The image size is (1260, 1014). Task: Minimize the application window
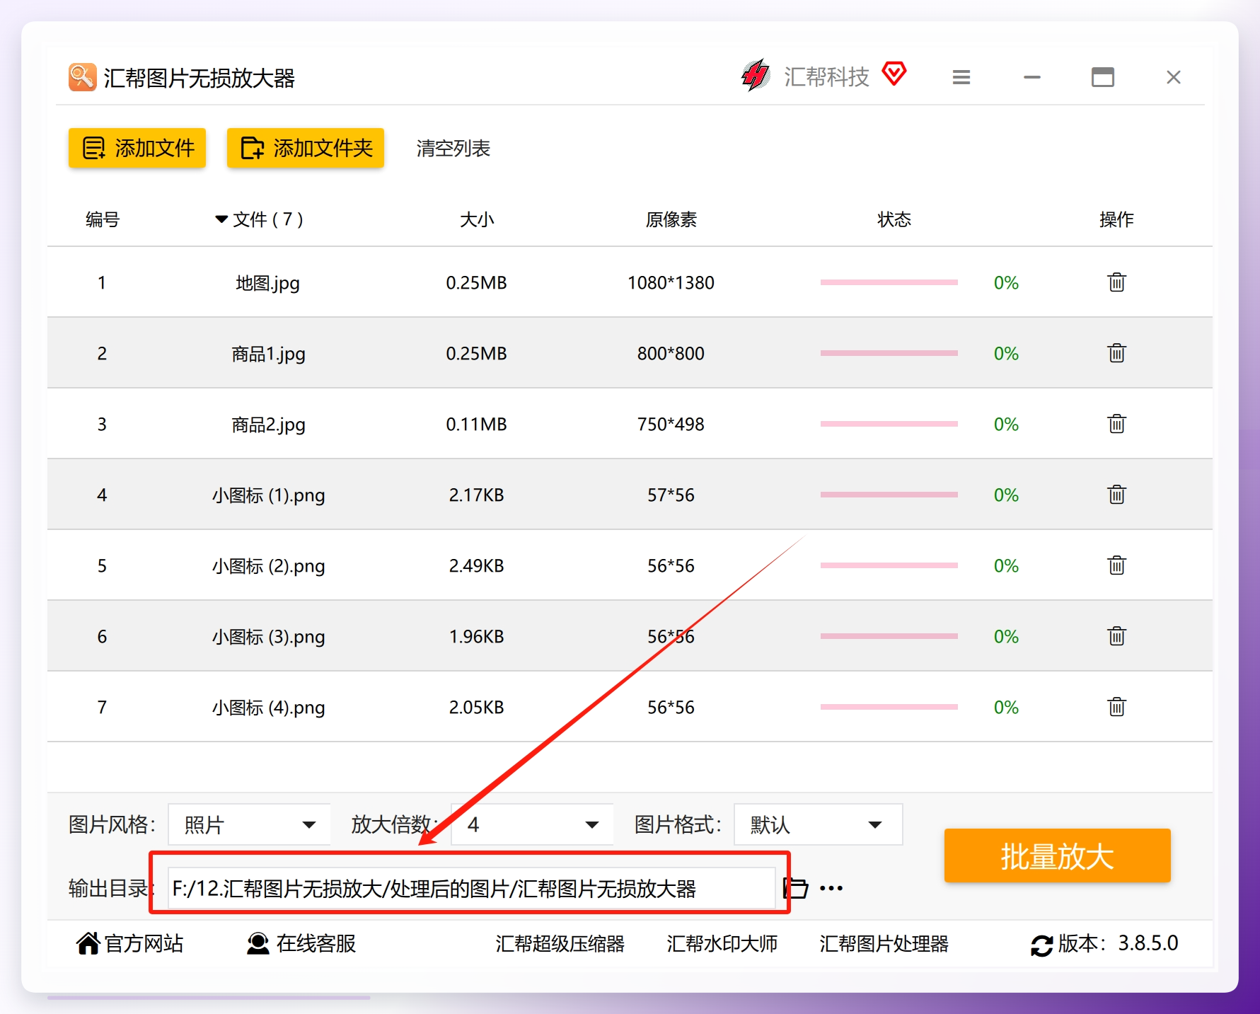tap(1032, 77)
